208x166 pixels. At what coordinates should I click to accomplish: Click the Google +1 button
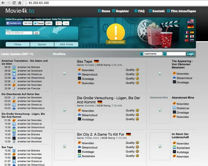pos(59,23)
